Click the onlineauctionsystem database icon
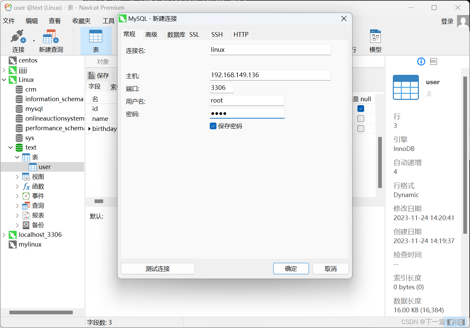 click(x=19, y=119)
